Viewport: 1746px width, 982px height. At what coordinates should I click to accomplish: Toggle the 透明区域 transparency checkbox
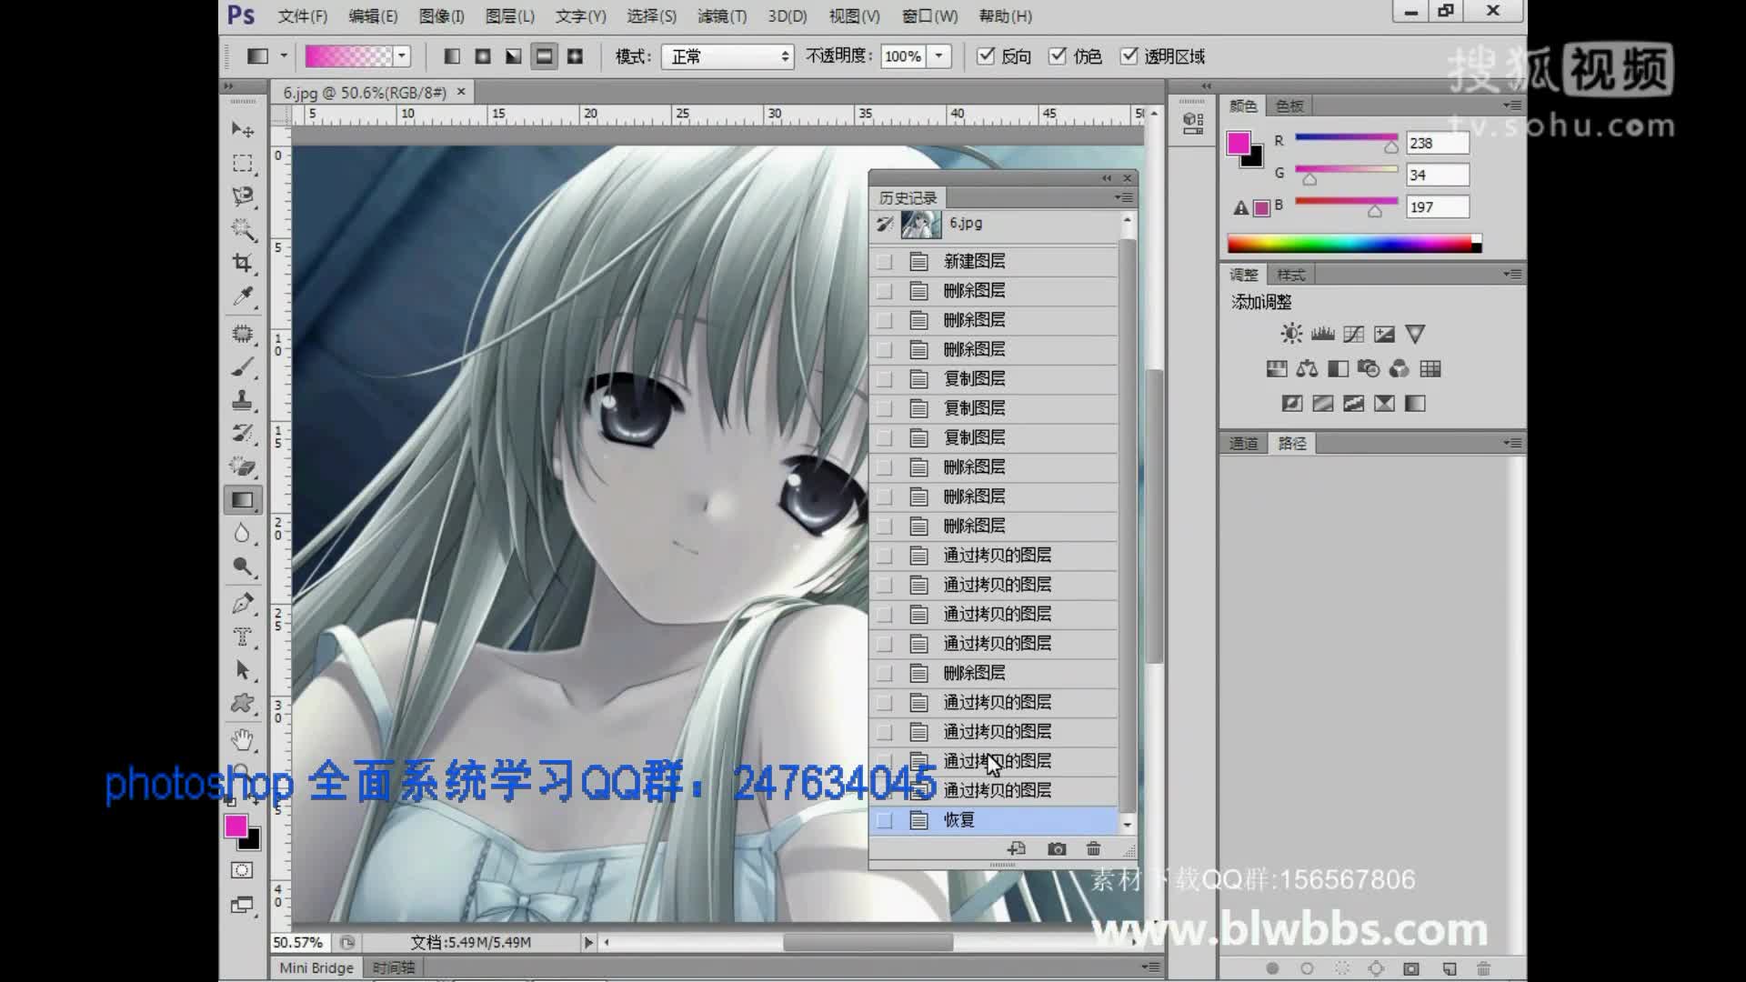[x=1129, y=56]
